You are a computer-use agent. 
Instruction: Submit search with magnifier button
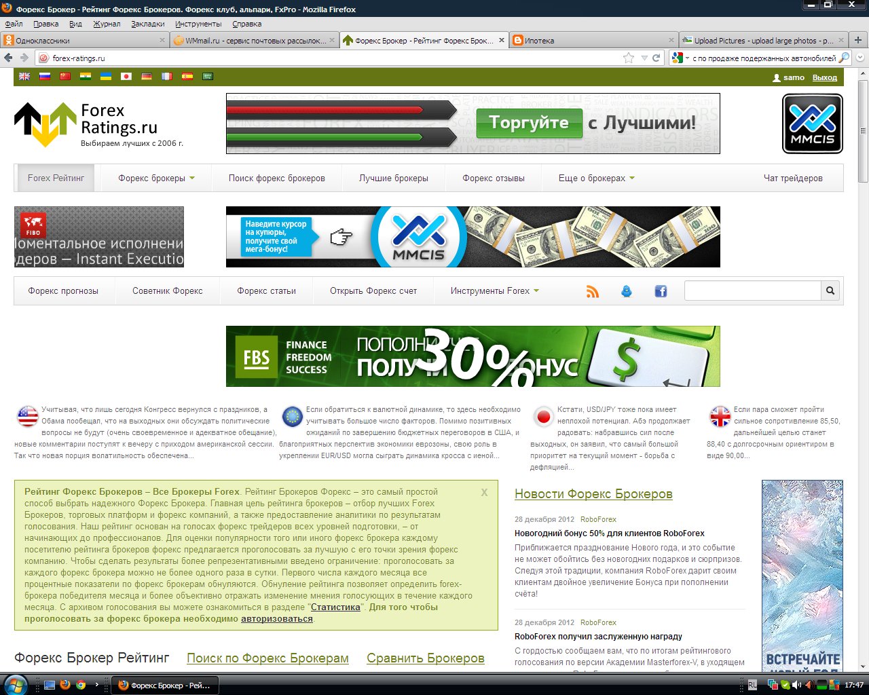click(830, 290)
